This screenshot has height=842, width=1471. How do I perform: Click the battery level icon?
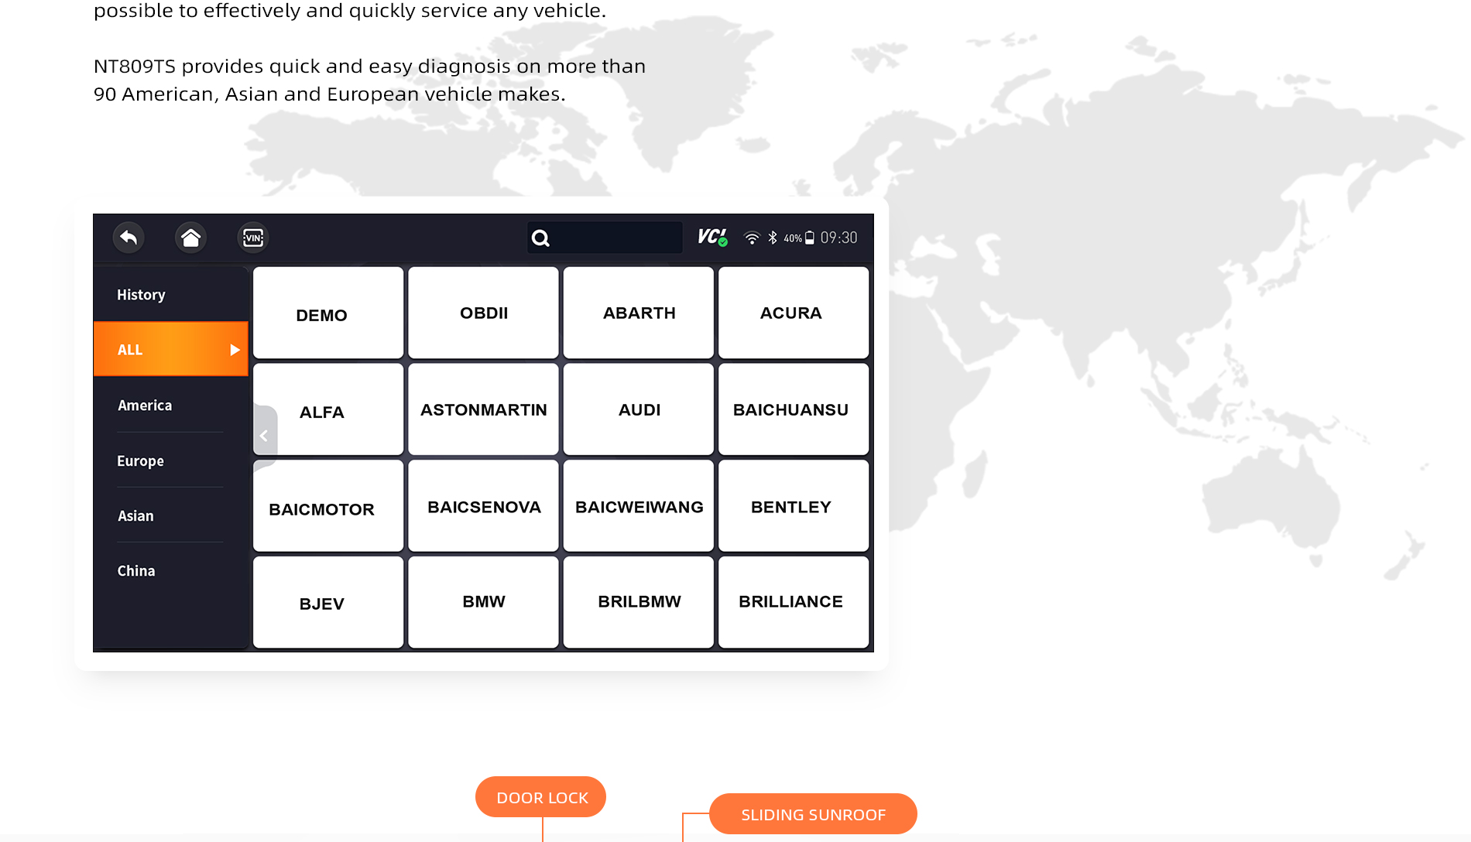click(x=810, y=238)
